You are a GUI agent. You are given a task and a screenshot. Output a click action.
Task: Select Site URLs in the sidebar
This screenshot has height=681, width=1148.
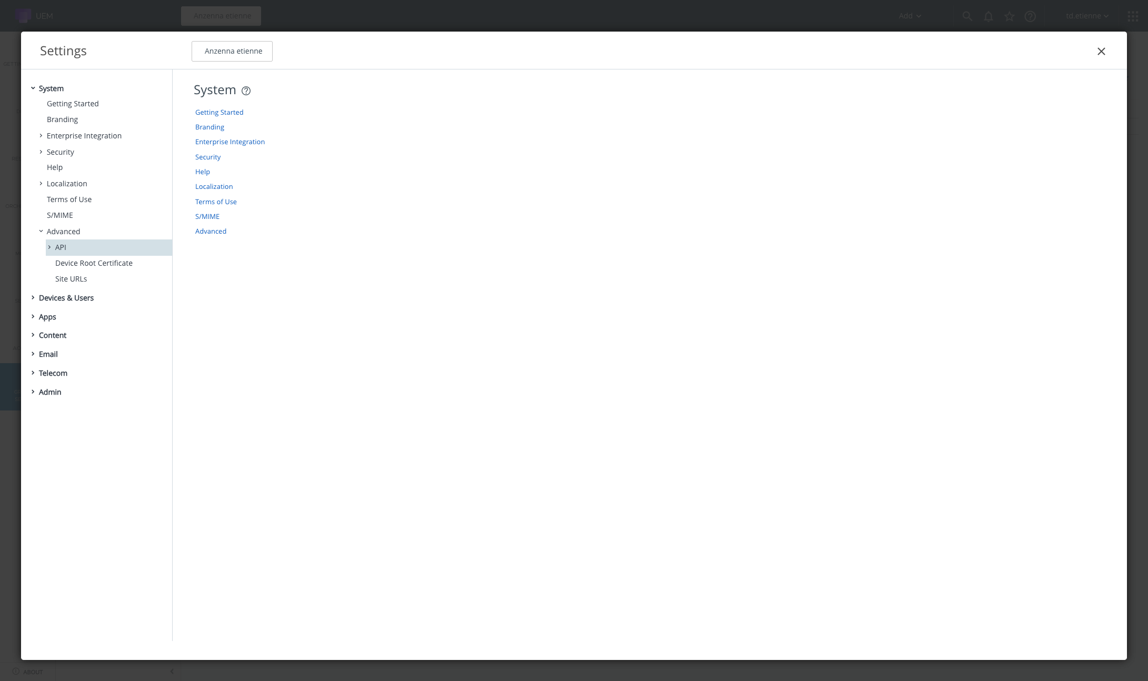[71, 279]
